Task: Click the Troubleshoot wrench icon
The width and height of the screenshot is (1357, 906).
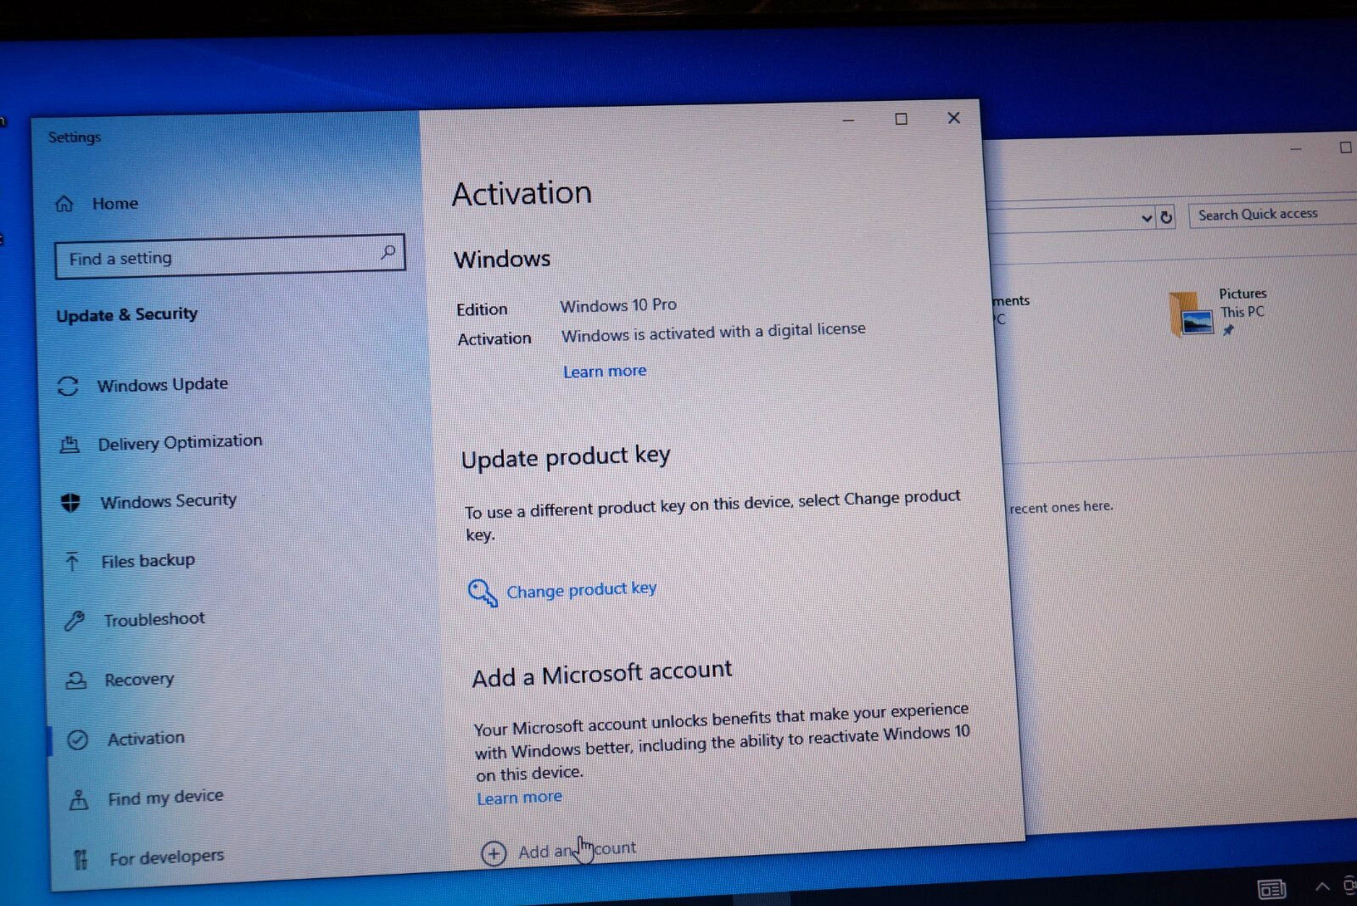Action: coord(75,621)
